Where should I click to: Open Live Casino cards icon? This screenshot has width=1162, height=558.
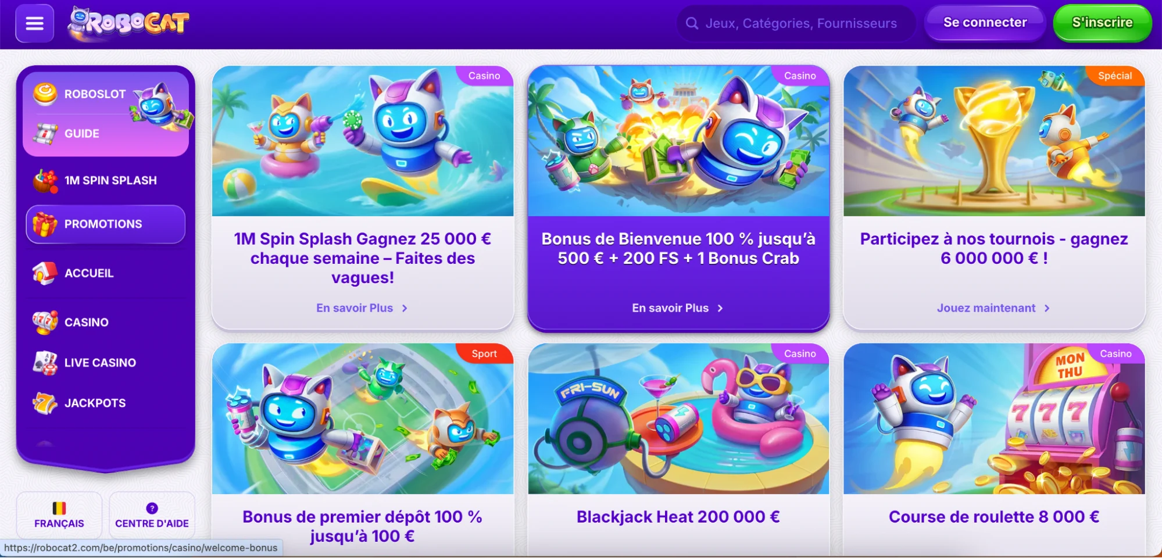45,363
